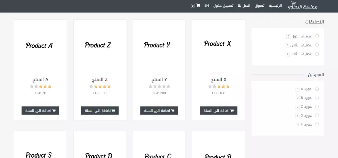Go to اتصل بنا contact page
The width and height of the screenshot is (338, 158).
(x=244, y=6)
